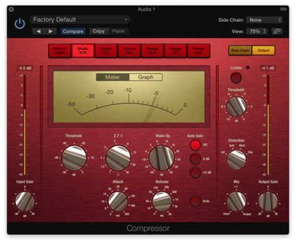Select the Vintage Opto compressor model
Viewport: 296px width, 243px height.
pyautogui.click(x=199, y=51)
